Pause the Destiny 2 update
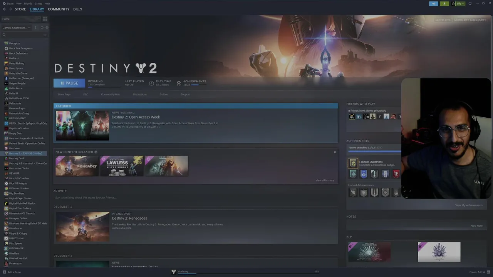This screenshot has height=277, width=493. coord(69,83)
